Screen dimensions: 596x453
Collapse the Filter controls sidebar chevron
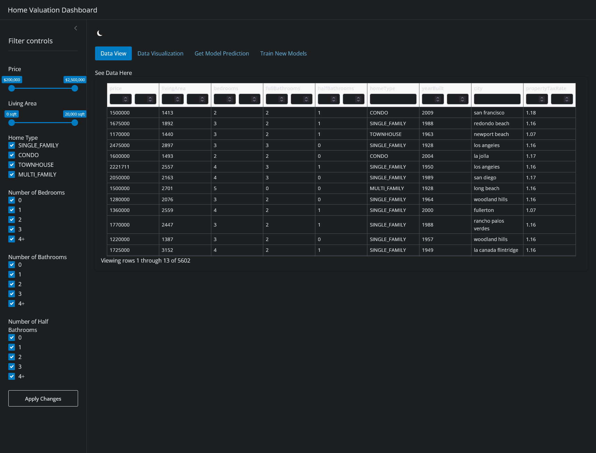coord(76,28)
